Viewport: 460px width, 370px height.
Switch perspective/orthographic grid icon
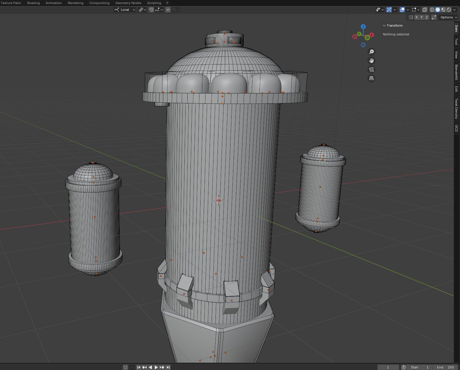371,78
